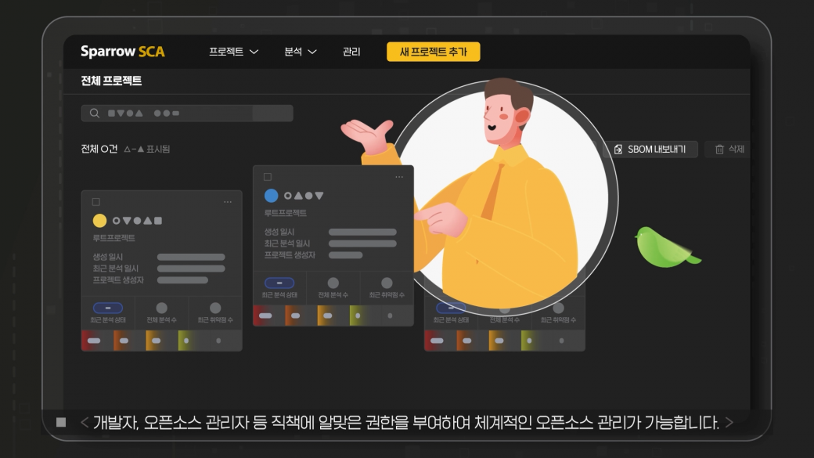814x458 pixels.
Task: Select gray severity segment on yellow-circle card
Action: coord(226,341)
